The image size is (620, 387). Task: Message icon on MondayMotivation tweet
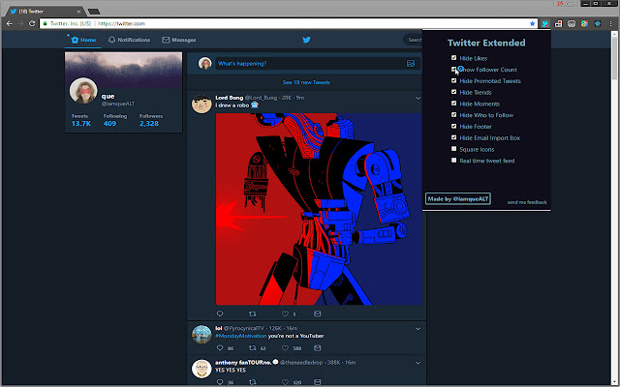pos(317,348)
